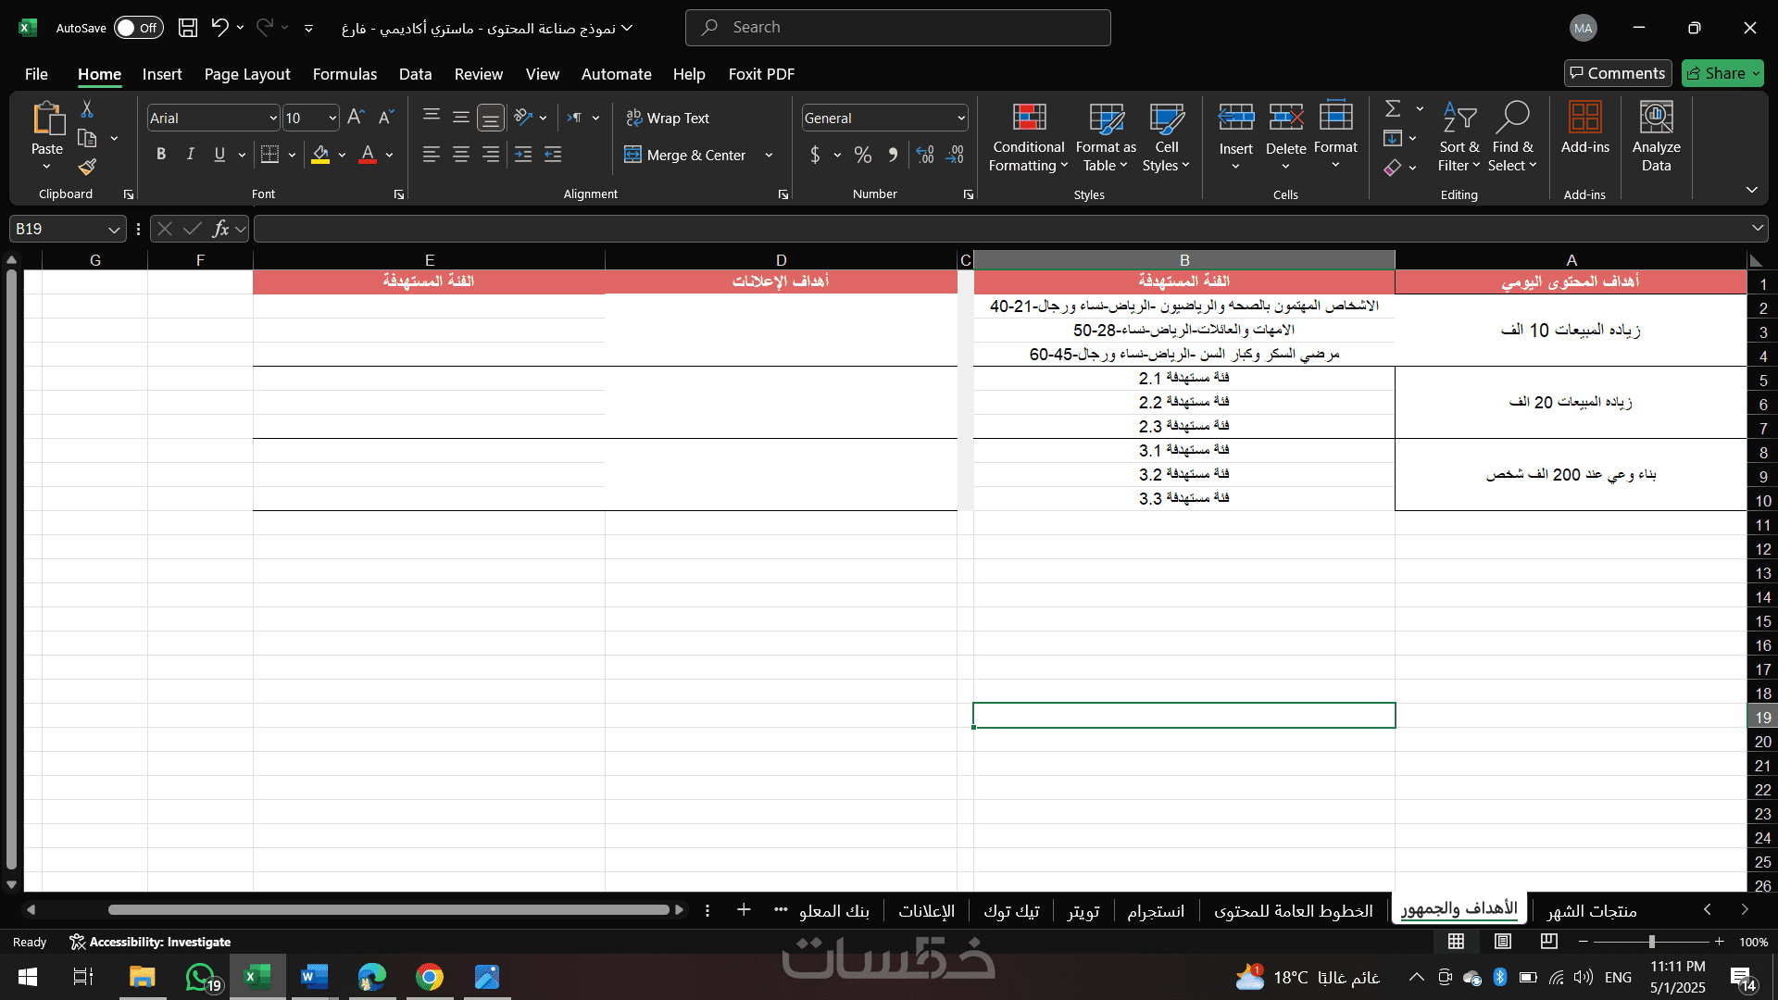Switch to the الإعلانات sheet tab
The image size is (1778, 1000).
click(926, 911)
